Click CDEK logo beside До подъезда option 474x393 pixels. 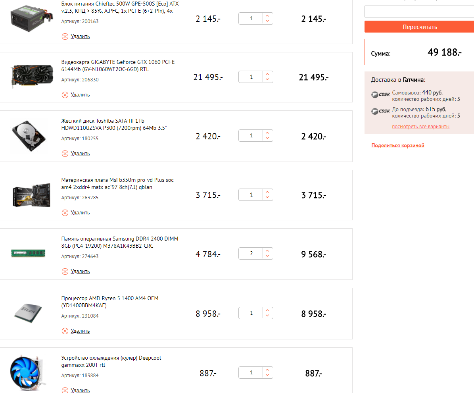380,112
